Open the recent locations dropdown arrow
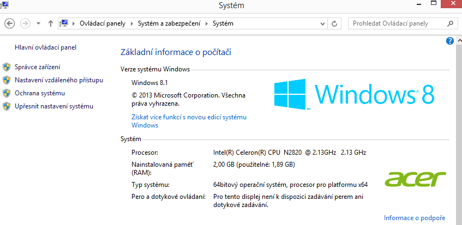This screenshot has height=225, width=462. tap(38, 24)
